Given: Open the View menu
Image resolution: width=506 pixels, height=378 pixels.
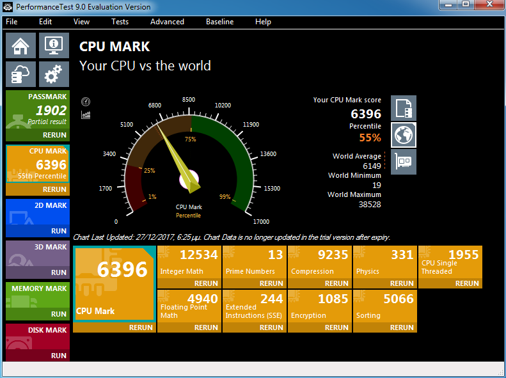Looking at the screenshot, I should [81, 22].
